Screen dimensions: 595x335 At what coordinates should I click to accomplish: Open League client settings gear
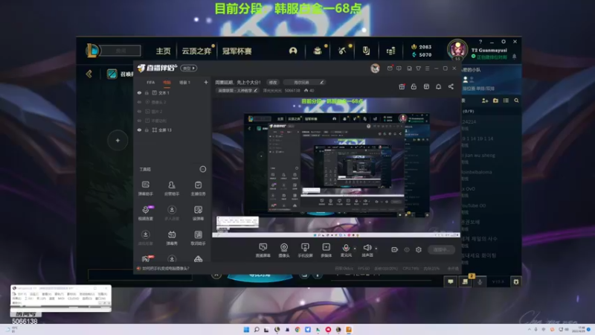(504, 42)
